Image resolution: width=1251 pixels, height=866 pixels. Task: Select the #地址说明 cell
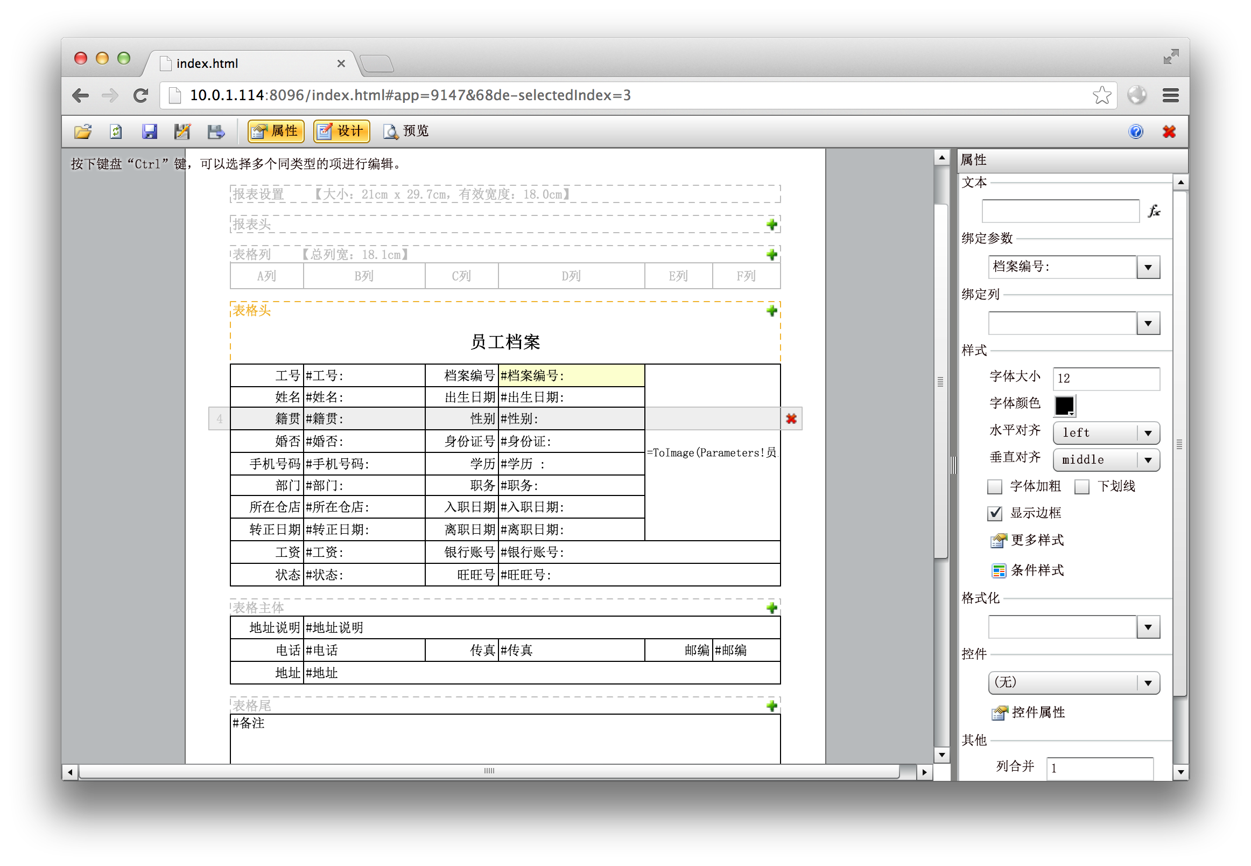coord(542,628)
